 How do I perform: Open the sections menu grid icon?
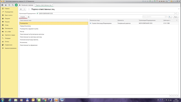2,5
